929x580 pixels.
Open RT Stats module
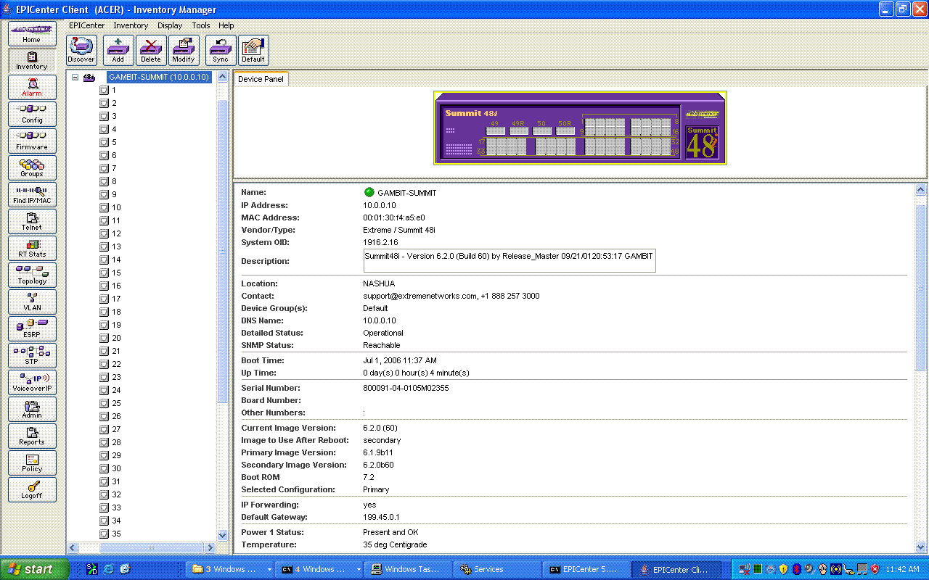pyautogui.click(x=32, y=248)
